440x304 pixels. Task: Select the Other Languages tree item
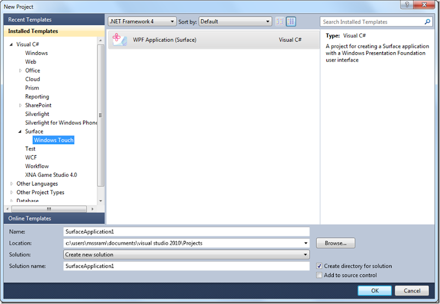[x=37, y=184]
